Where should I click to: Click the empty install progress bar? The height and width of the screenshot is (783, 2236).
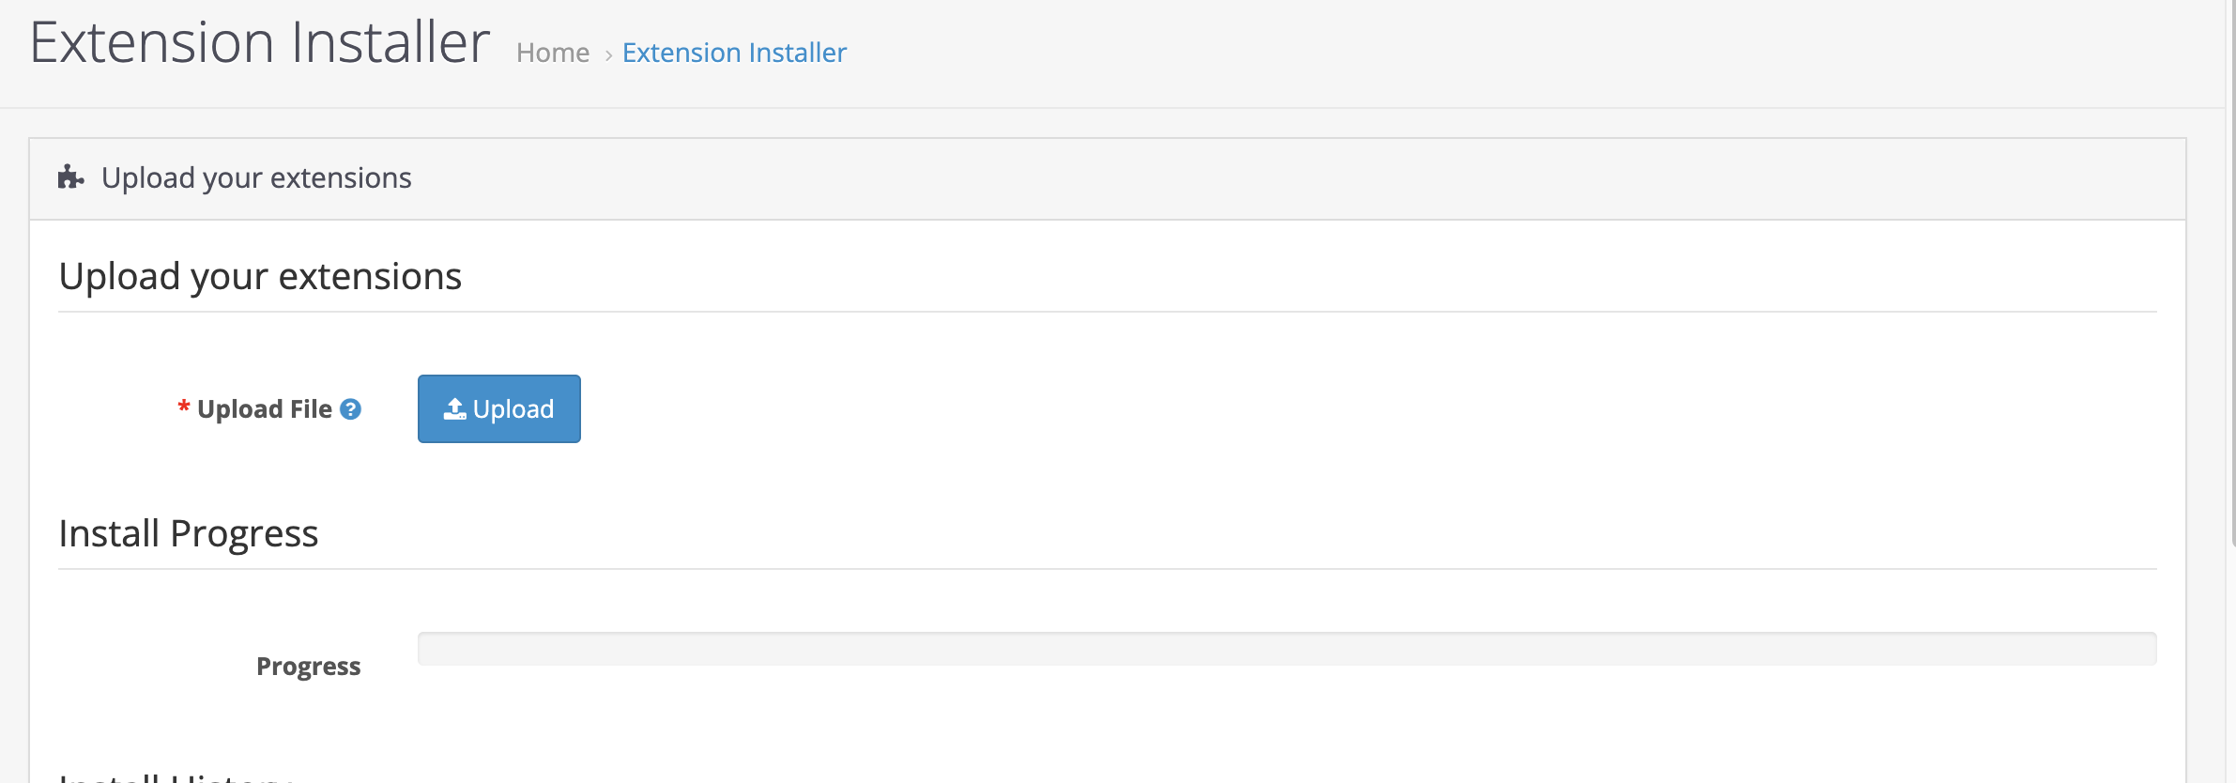point(1286,649)
